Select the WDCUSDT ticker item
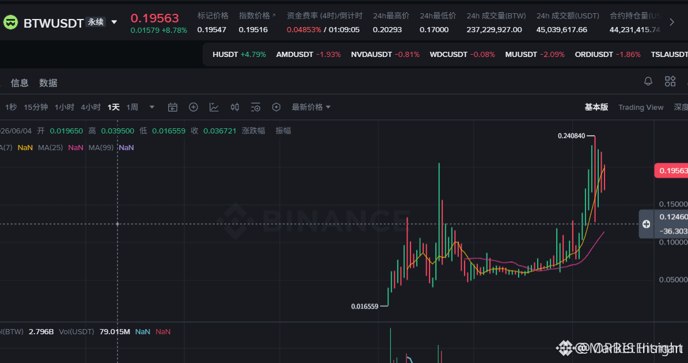 pyautogui.click(x=462, y=54)
